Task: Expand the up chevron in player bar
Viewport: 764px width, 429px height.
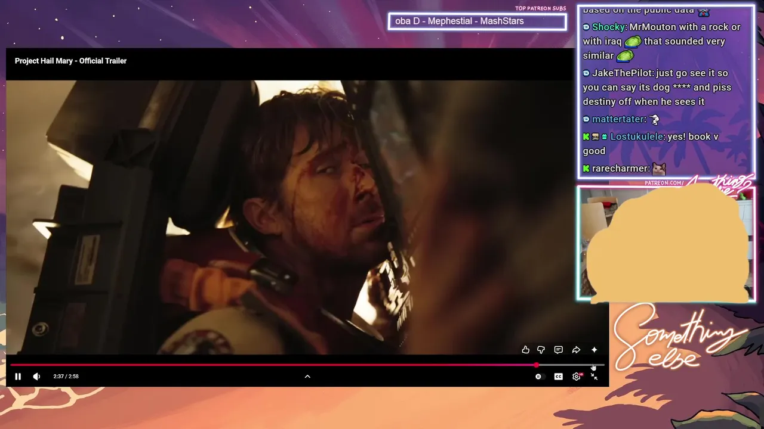Action: [x=307, y=377]
